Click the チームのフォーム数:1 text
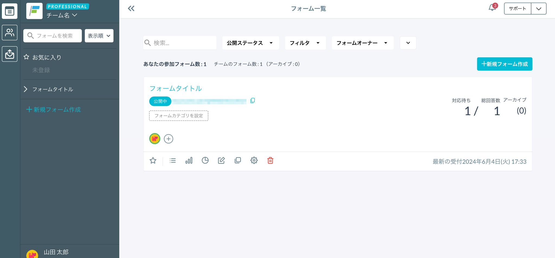This screenshot has width=555, height=258. (x=238, y=64)
